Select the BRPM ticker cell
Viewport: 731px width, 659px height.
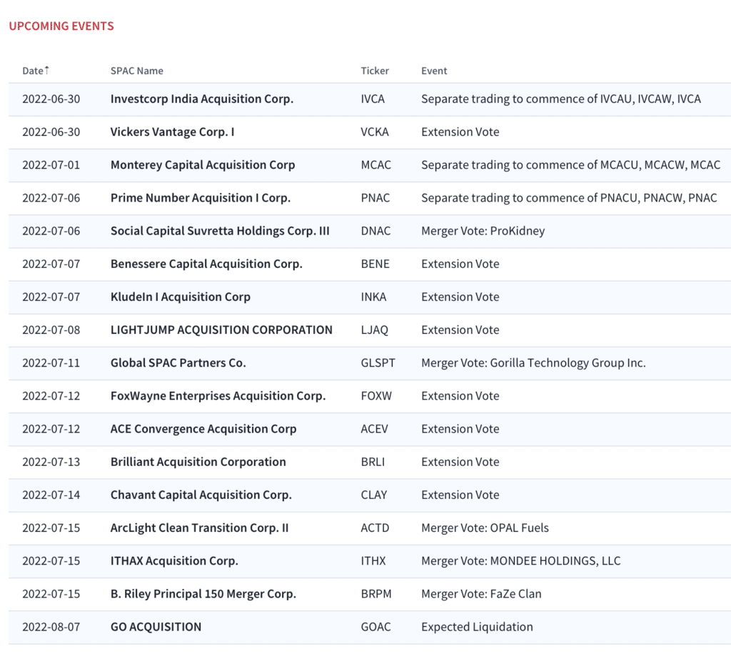click(375, 594)
